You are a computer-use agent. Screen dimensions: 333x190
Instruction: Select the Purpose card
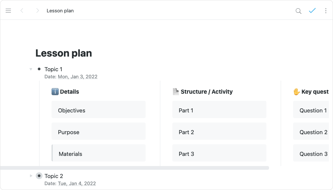tap(99, 132)
